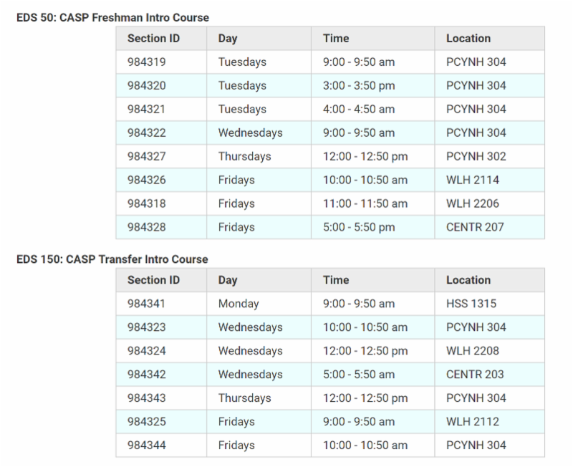Click the 5:00 - 5:50 am time cell

359,375
